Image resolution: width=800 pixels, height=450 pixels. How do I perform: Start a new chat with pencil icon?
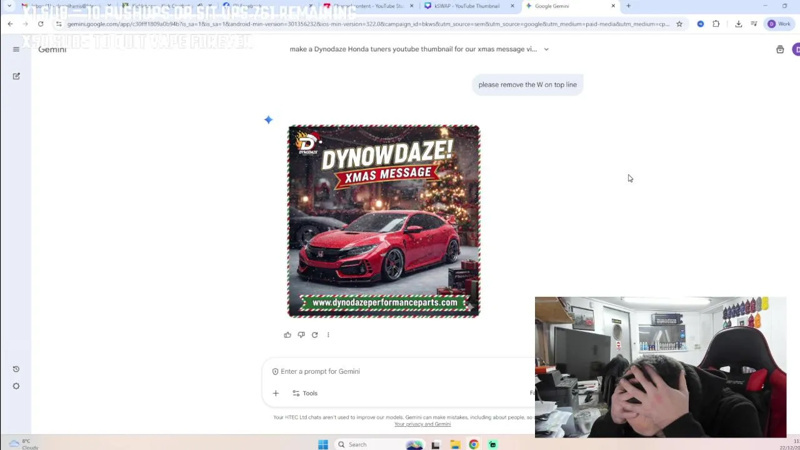16,76
